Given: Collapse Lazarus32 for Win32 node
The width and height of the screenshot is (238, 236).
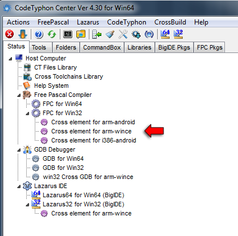Looking at the screenshot, I should [x=27, y=205].
